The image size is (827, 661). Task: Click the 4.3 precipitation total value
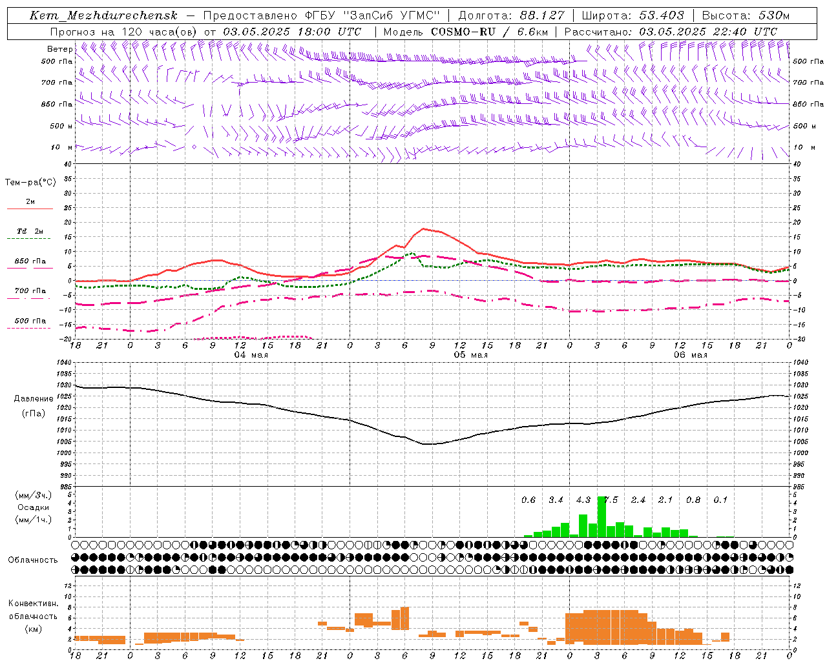[583, 500]
